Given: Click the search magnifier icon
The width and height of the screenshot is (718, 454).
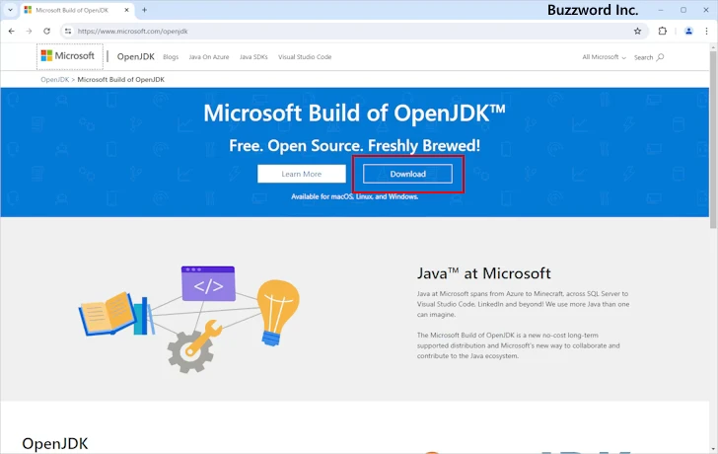Looking at the screenshot, I should coord(660,57).
